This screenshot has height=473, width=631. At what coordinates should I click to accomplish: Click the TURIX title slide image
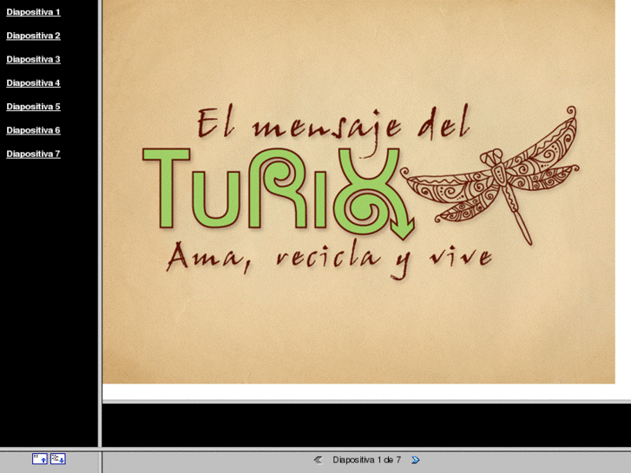(358, 192)
